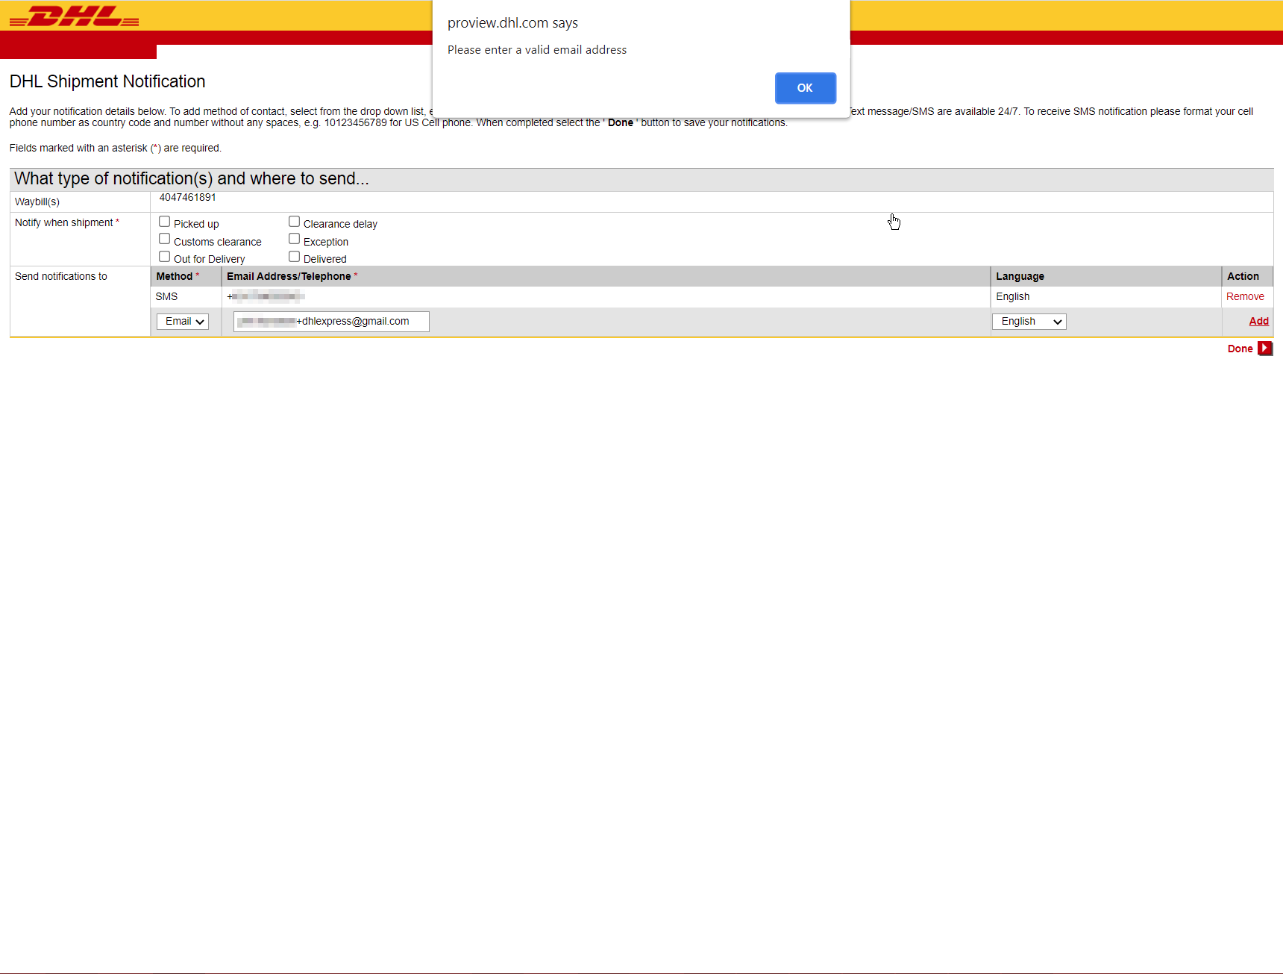Toggle the Clearance delay checkbox
1283x974 pixels.
pos(295,222)
